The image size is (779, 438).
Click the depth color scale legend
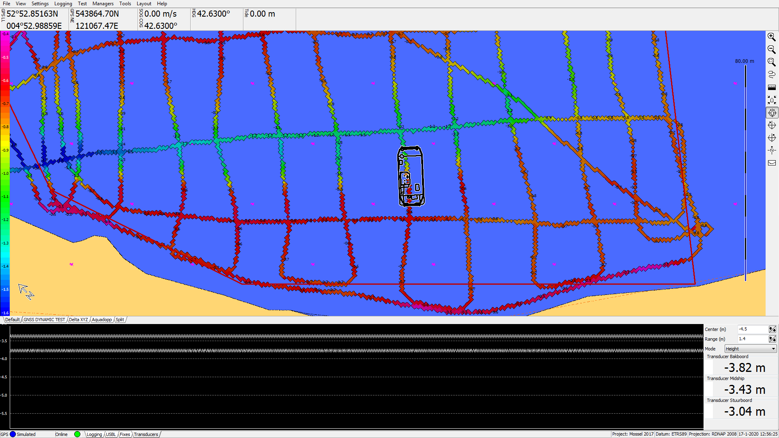(x=5, y=173)
